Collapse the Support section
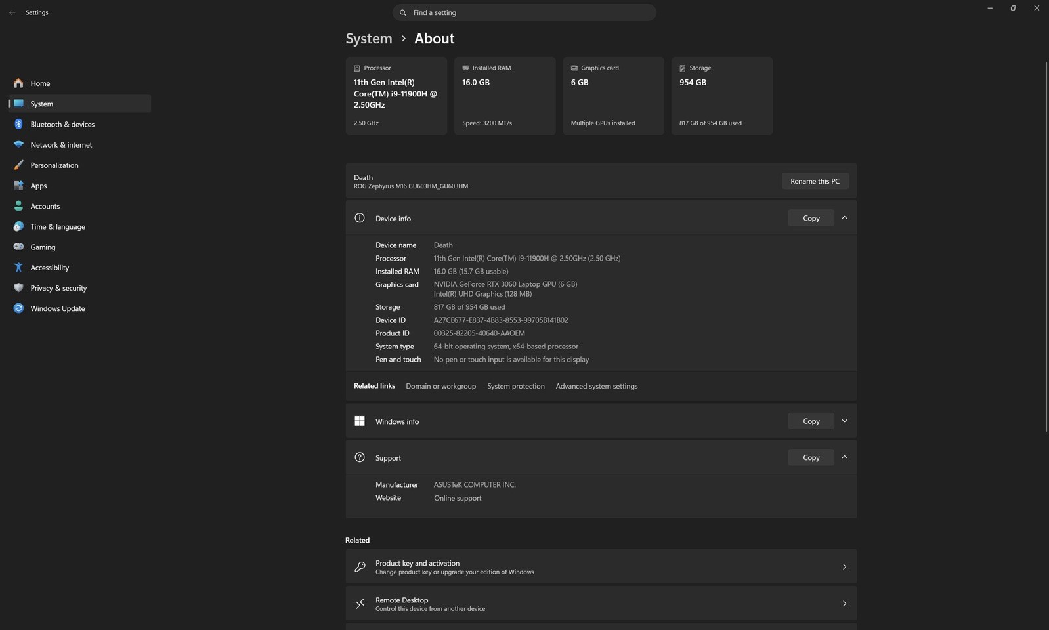 point(844,457)
